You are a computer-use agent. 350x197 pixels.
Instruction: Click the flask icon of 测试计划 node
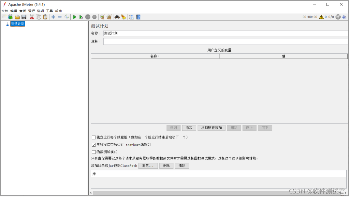7,24
